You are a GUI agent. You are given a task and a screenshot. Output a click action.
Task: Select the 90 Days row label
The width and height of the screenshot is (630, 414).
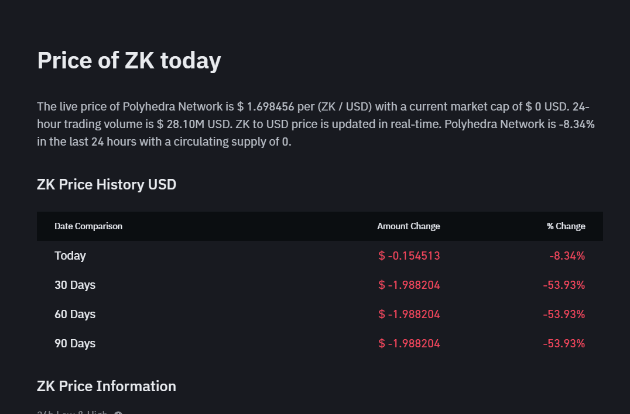point(75,343)
